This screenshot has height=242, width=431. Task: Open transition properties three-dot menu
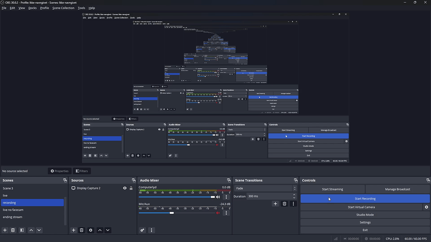(x=293, y=204)
